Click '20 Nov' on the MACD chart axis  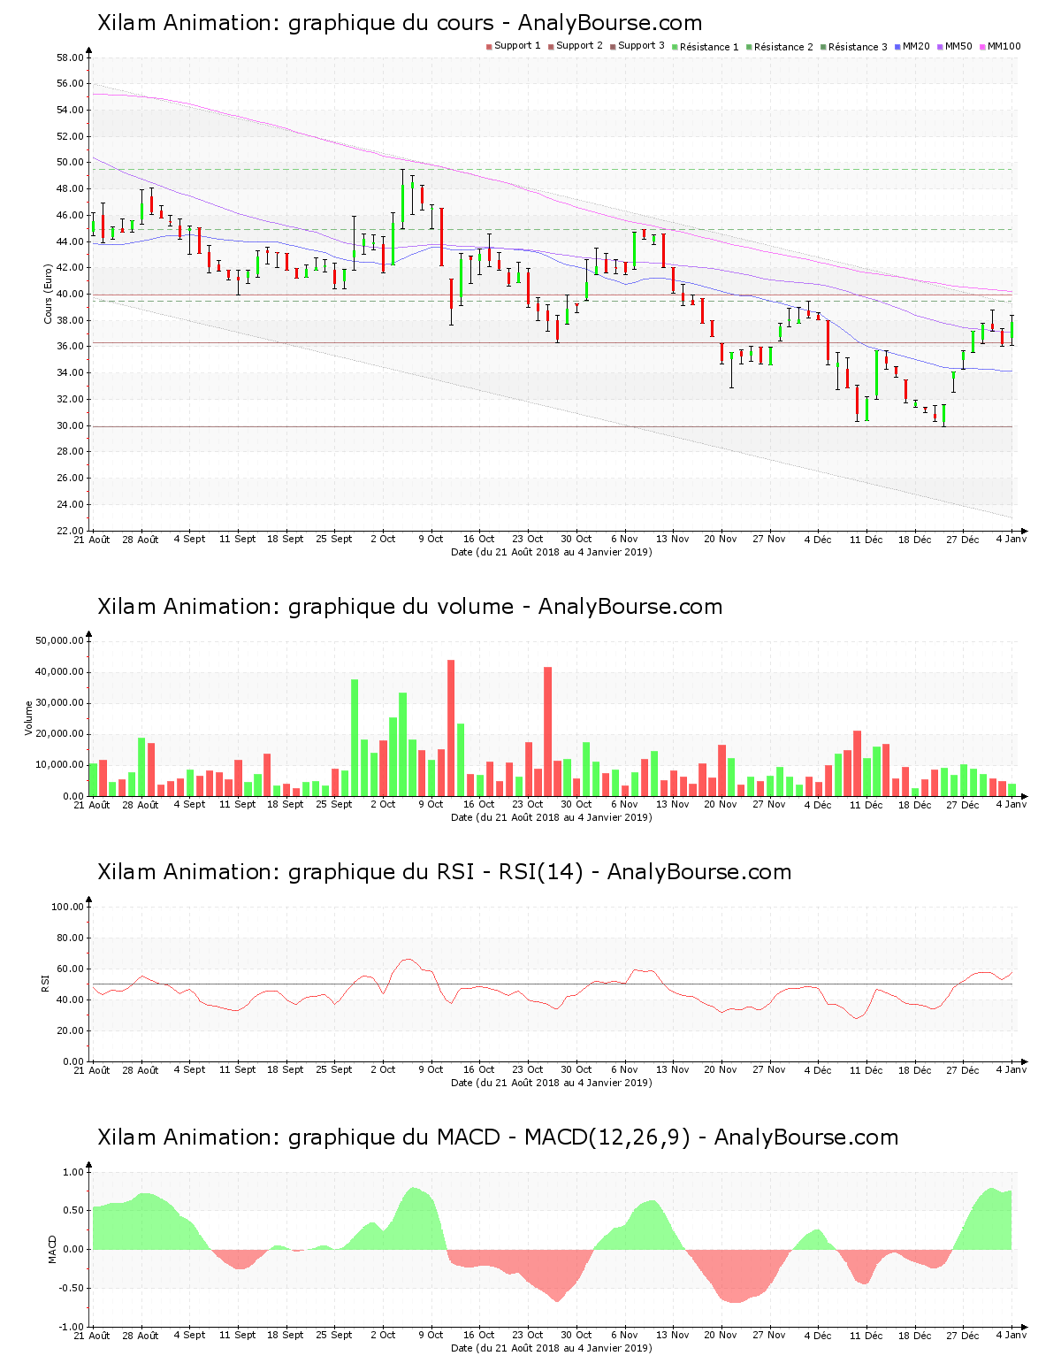pyautogui.click(x=721, y=1335)
